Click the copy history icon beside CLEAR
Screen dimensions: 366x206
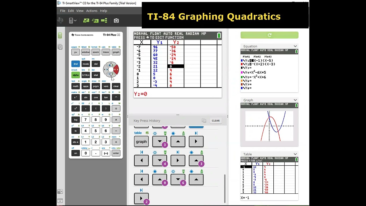pyautogui.click(x=204, y=121)
